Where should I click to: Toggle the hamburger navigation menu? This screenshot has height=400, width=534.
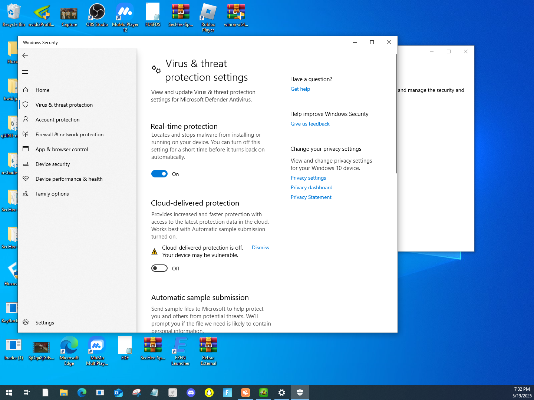point(25,72)
